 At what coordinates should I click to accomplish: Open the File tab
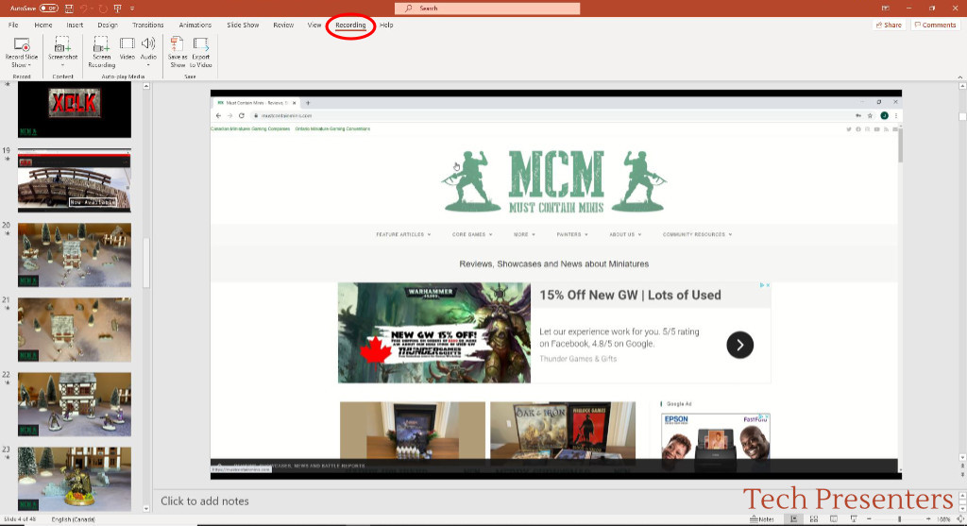coord(13,25)
